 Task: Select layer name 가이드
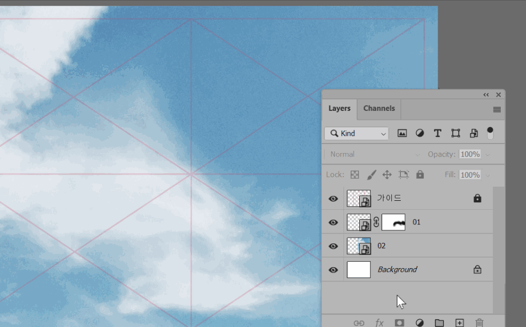click(x=389, y=198)
